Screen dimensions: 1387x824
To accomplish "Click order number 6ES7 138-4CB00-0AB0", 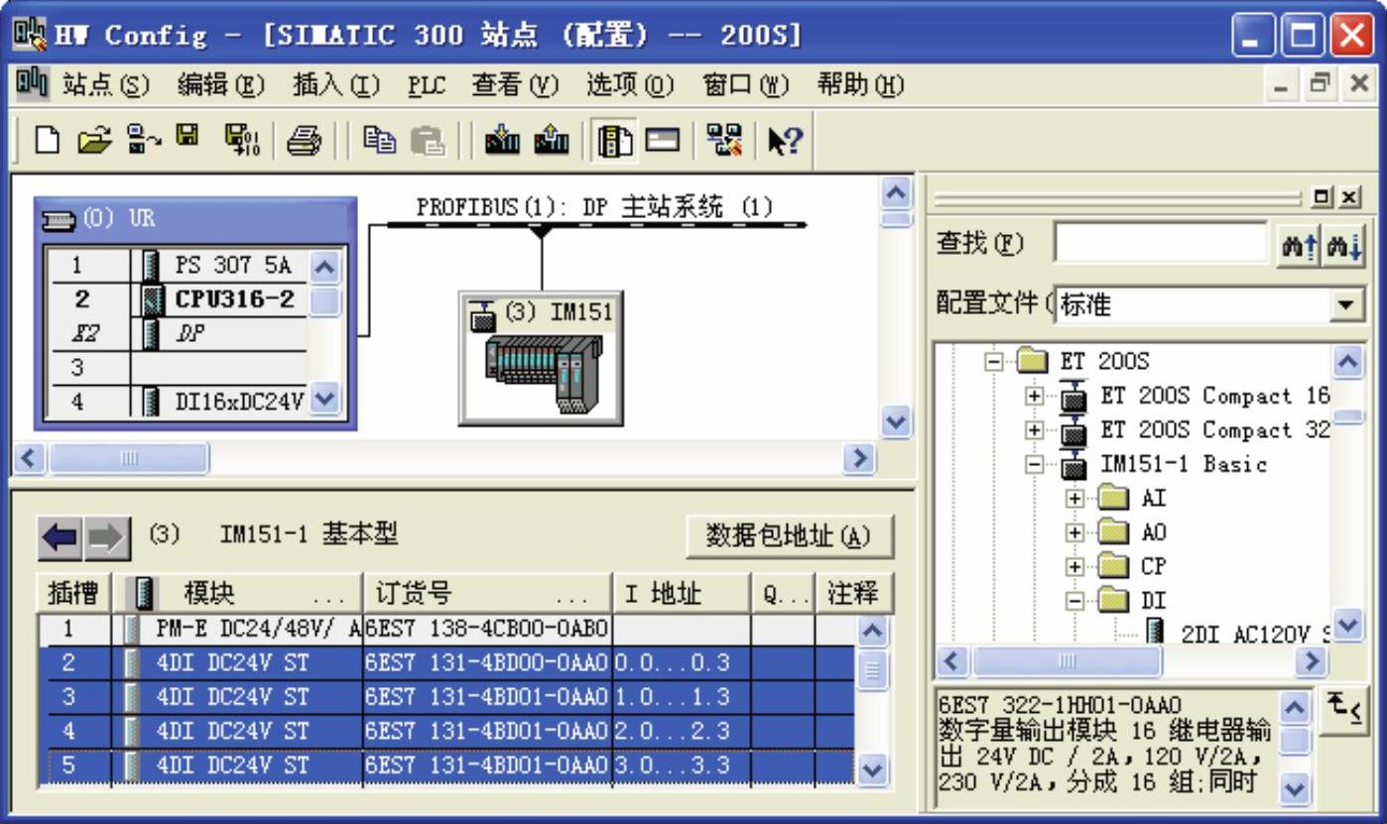I will coord(487,630).
